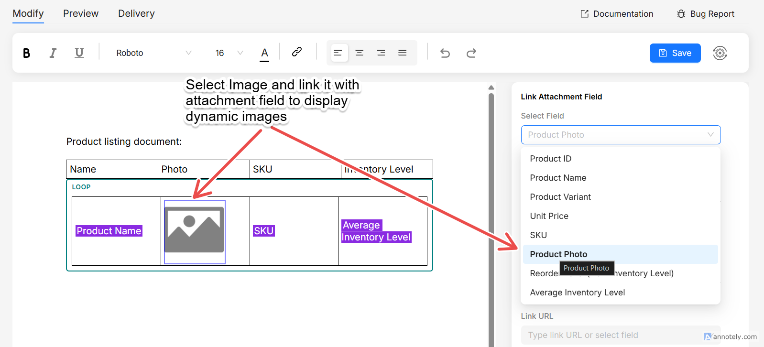Screen dimensions: 764x347
Task: Select the image placeholder in the Photo column
Action: pos(195,232)
